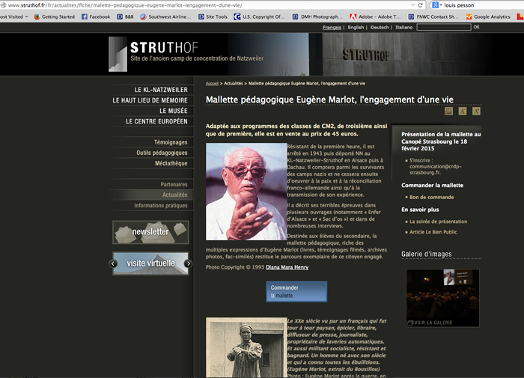The height and width of the screenshot is (378, 524).
Task: Open Google Analytics bookmark
Action: [x=487, y=16]
